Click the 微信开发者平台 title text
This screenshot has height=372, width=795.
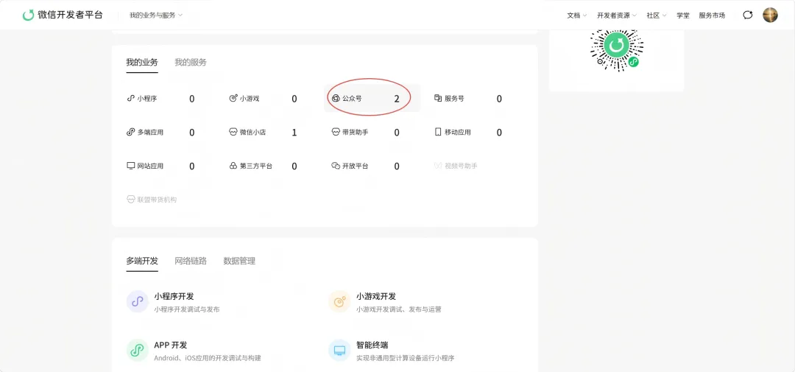pos(70,15)
